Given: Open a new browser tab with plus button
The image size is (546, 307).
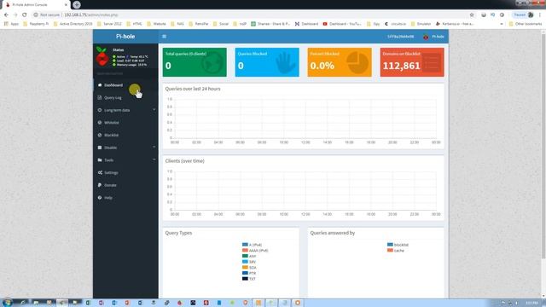Looking at the screenshot, I should click(77, 4).
